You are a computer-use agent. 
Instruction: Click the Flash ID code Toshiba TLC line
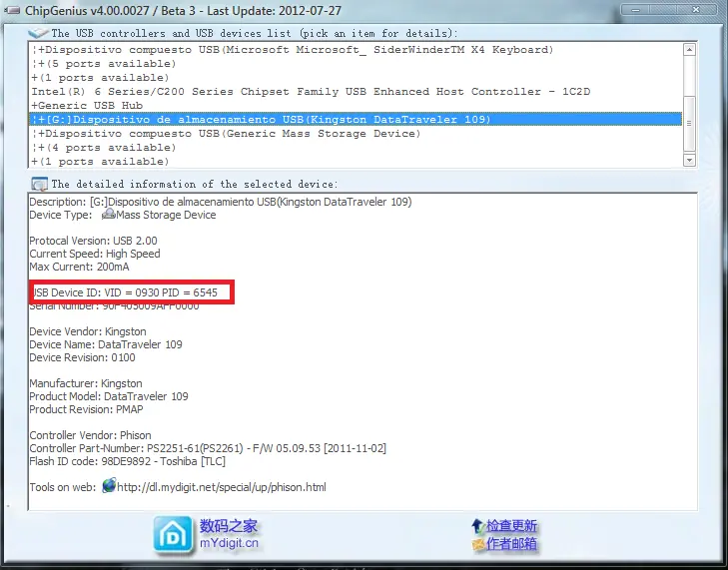[128, 461]
